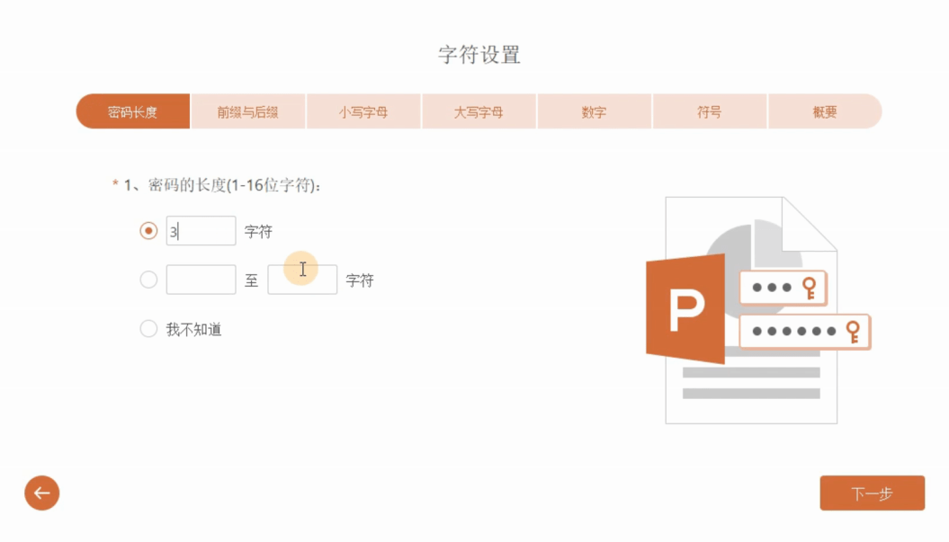Click the key icon beside six dots
The height and width of the screenshot is (542, 949).
click(x=853, y=331)
